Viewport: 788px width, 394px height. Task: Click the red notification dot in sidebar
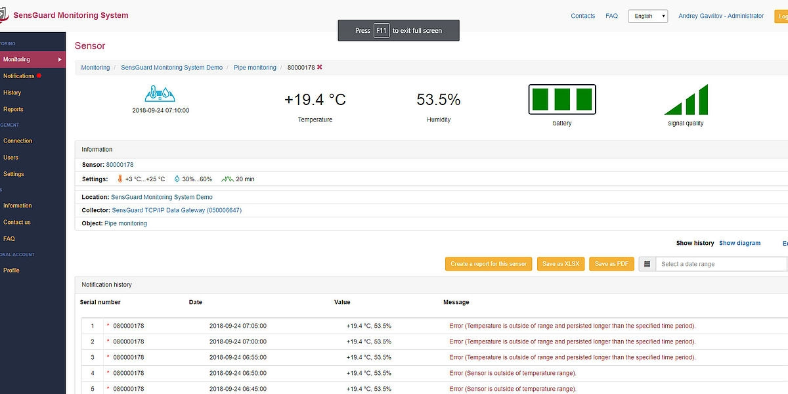39,76
